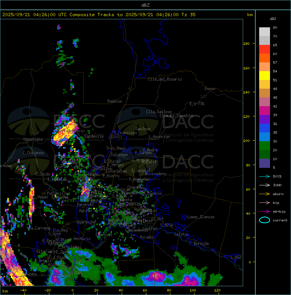Select the magenta swatch near 42 dBZ
291x295 pixels.
[264, 111]
